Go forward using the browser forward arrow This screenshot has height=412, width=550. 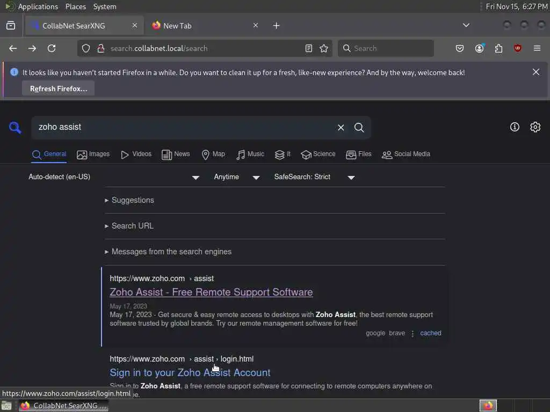pos(32,48)
